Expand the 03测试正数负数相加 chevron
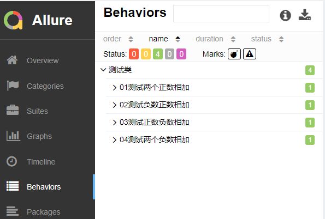 point(114,123)
